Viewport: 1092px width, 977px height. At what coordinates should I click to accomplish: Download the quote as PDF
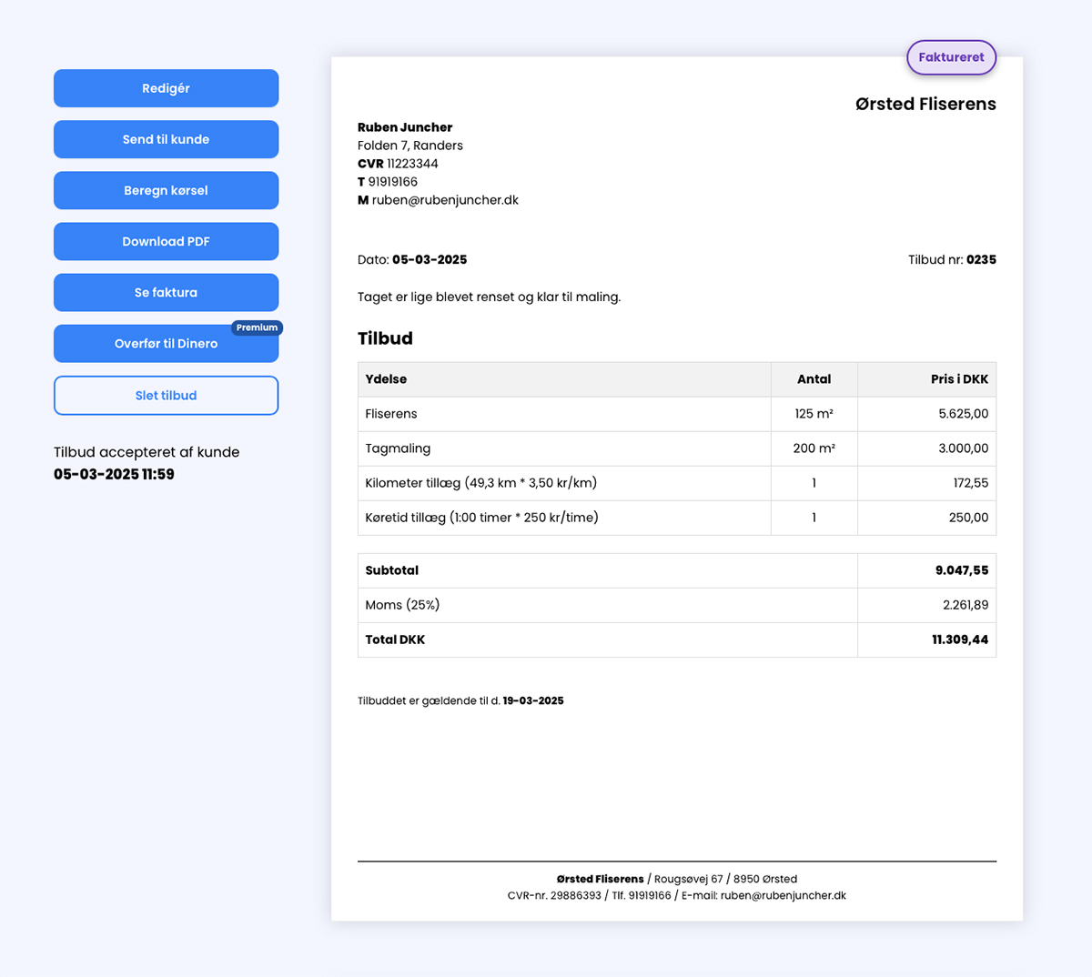(166, 241)
